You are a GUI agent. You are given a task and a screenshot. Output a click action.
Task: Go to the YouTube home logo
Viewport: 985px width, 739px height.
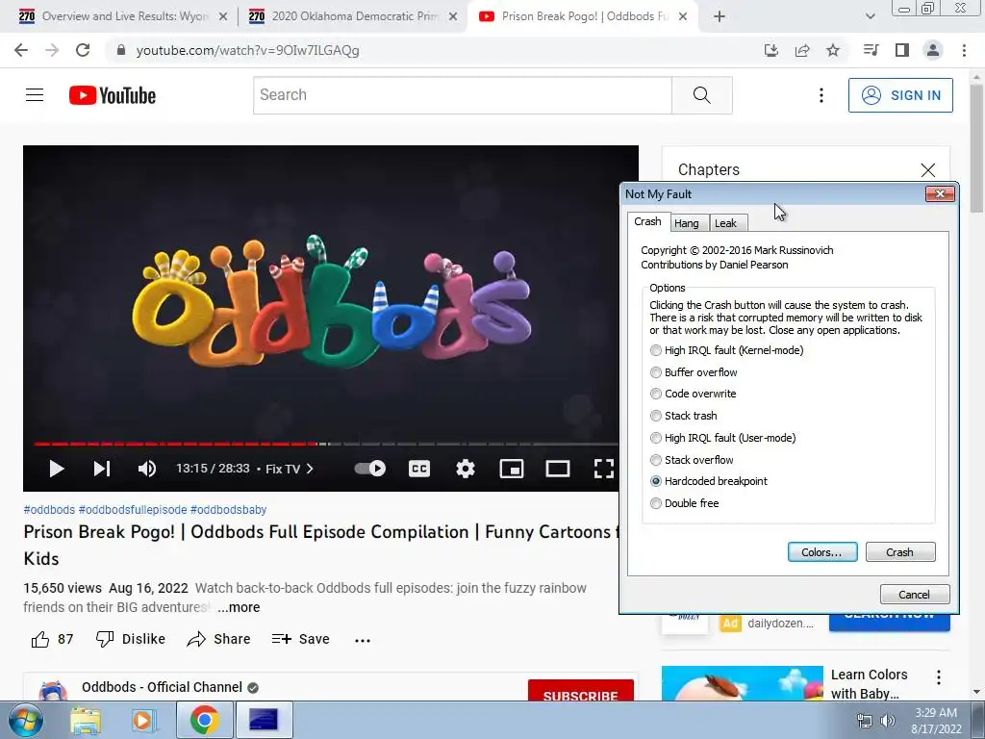point(113,95)
